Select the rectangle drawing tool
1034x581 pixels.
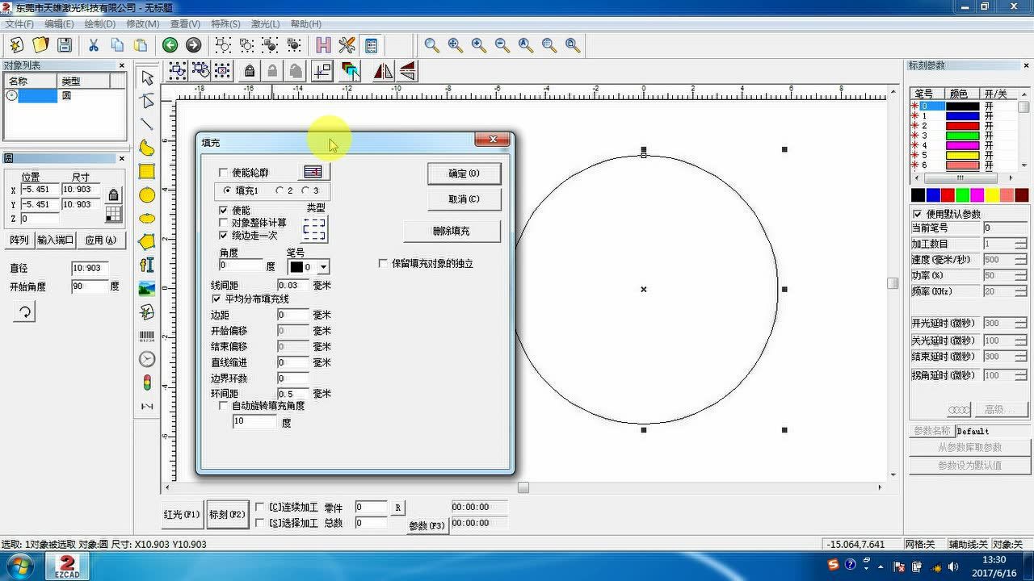[x=147, y=171]
